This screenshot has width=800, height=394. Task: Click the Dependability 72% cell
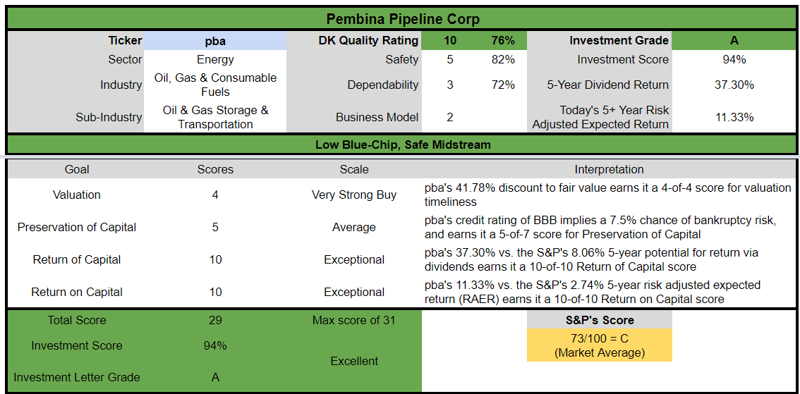502,85
